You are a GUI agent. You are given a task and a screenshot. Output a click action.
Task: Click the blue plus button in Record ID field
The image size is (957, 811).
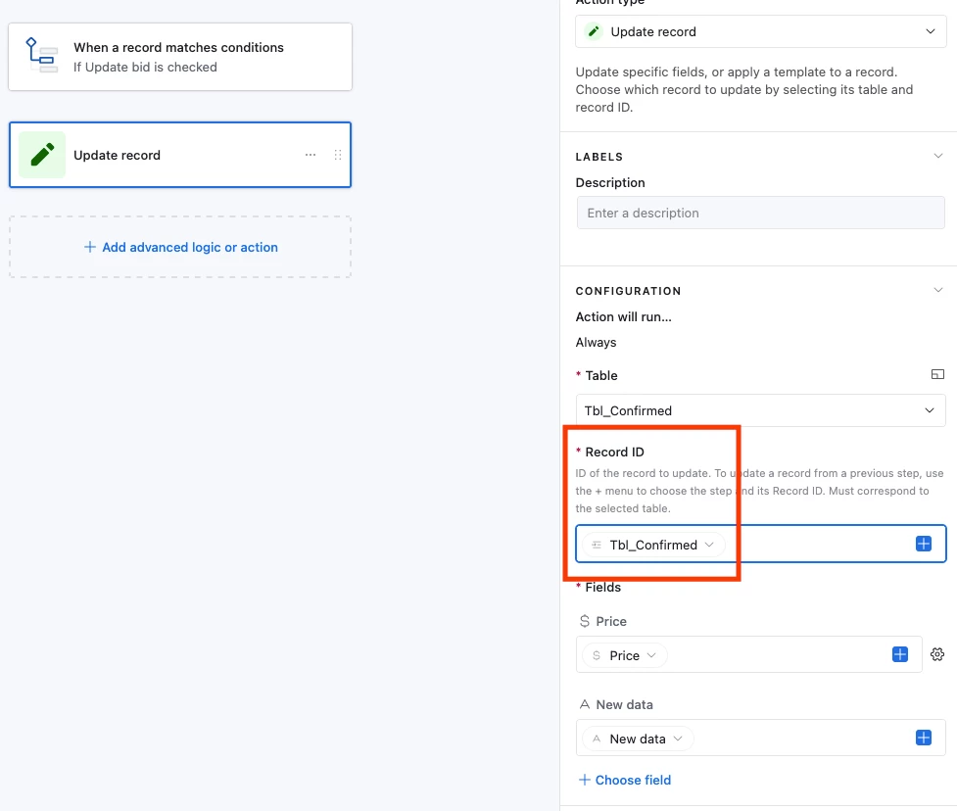924,544
